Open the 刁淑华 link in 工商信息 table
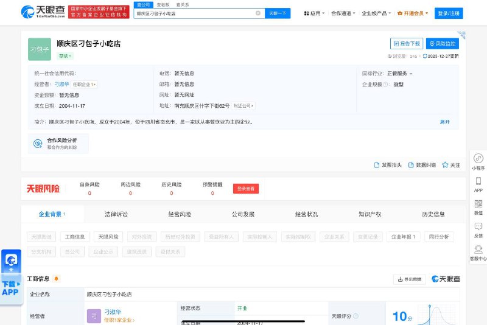487x325 pixels. click(113, 312)
